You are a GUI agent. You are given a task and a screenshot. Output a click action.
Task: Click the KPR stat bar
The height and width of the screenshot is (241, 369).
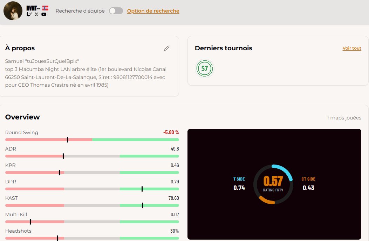[x=92, y=173]
